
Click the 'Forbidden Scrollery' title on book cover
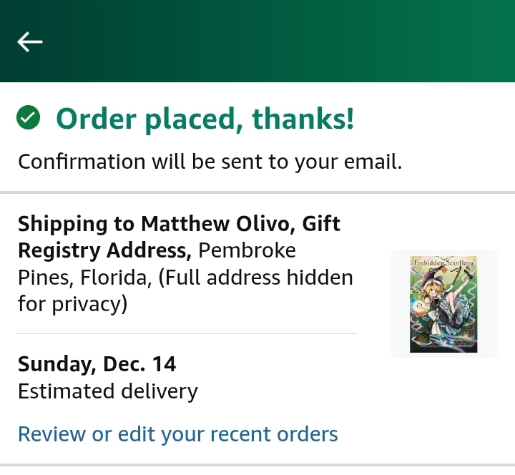(x=443, y=263)
